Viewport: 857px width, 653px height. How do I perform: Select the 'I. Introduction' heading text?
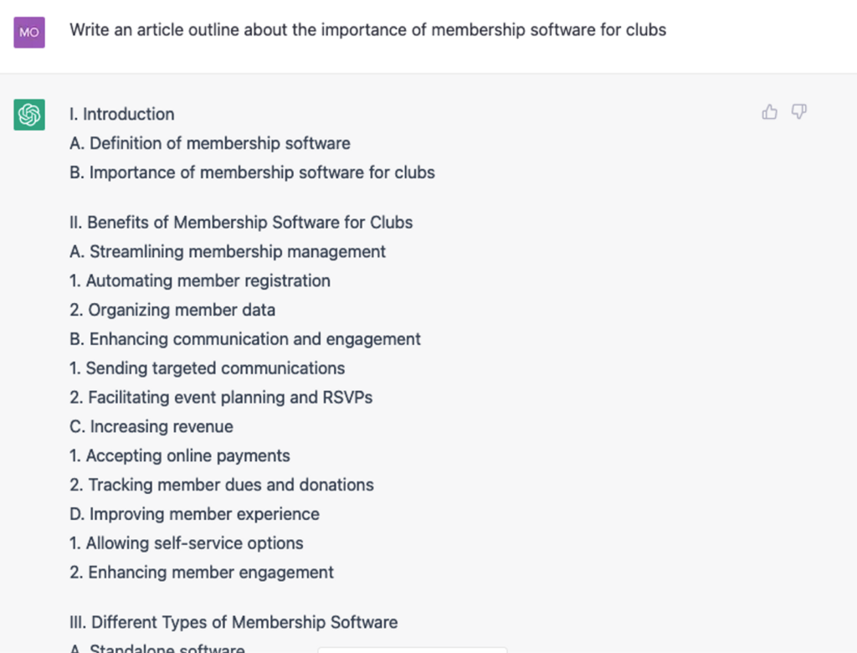pos(121,114)
